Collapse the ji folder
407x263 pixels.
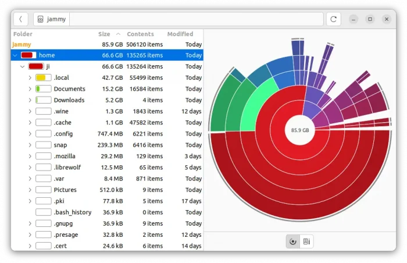(x=23, y=66)
